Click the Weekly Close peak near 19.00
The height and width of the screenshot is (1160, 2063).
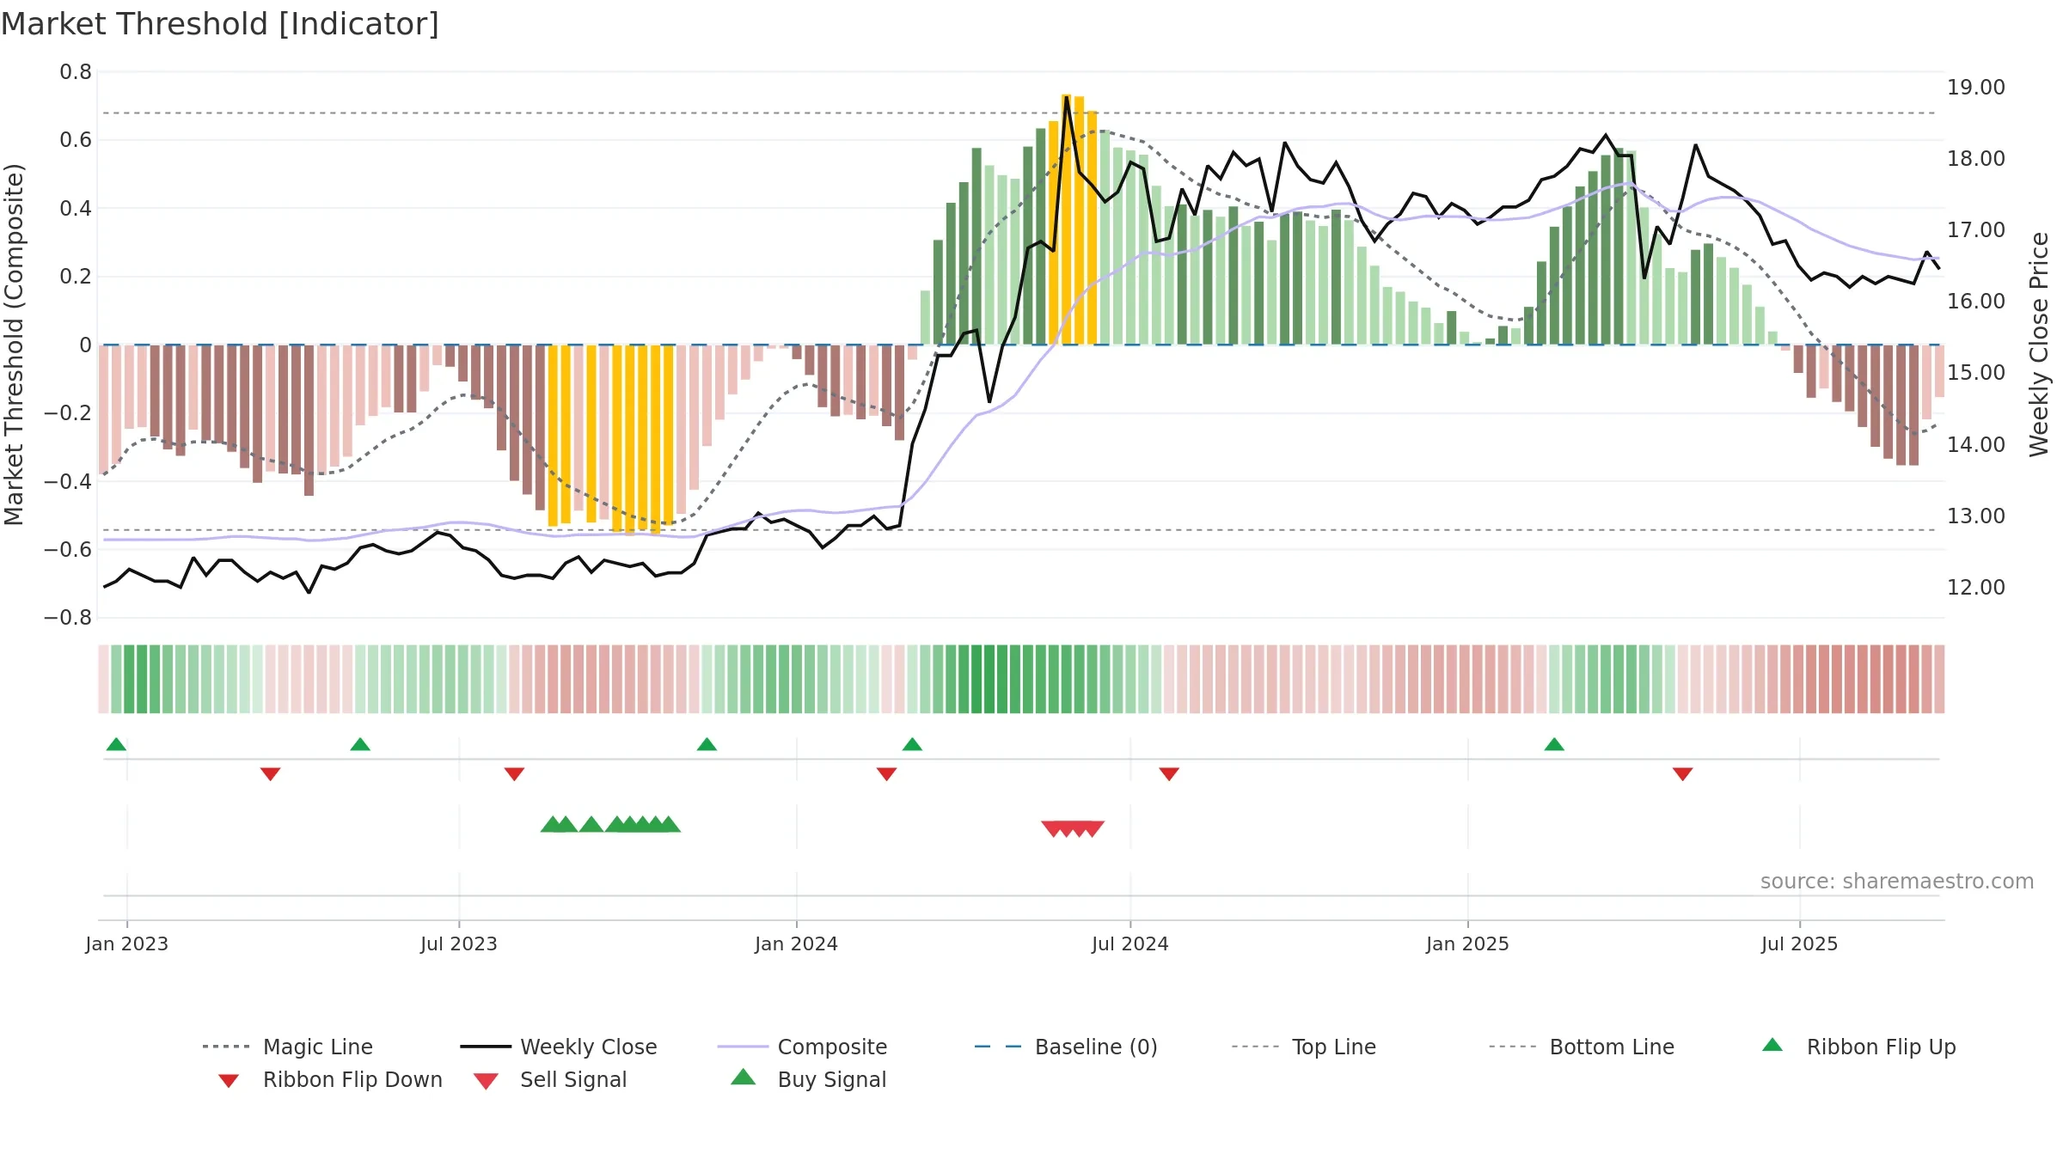click(1067, 96)
